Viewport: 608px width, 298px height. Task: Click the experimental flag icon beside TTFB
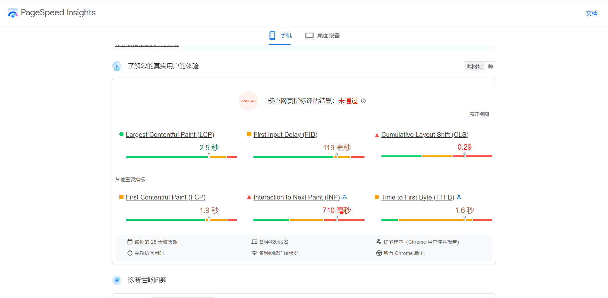tap(459, 197)
